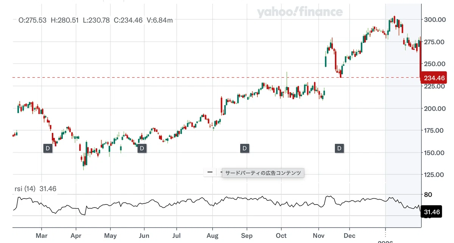Click the red dashed current price line
454x243 pixels.
click(x=216, y=77)
